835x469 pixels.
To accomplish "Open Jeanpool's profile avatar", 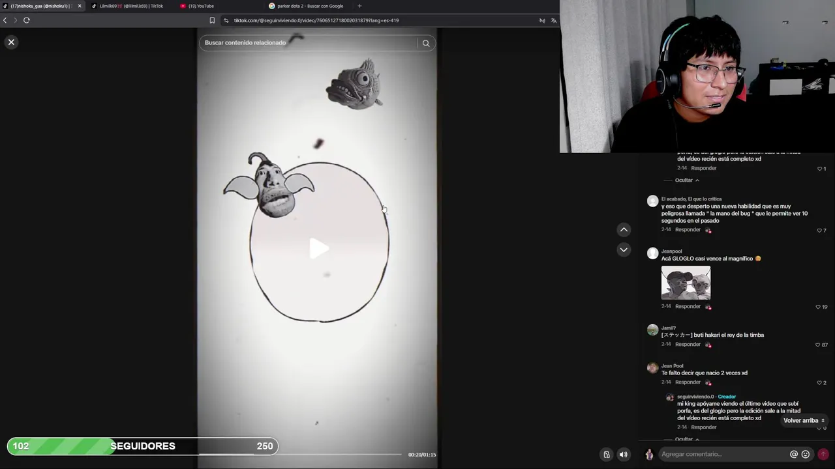I will pyautogui.click(x=652, y=253).
